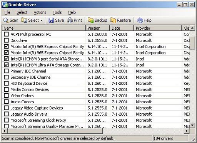The height and width of the screenshot is (143, 197).
Task: Check the Video Codecs checkbox
Action: click(x=6, y=96)
